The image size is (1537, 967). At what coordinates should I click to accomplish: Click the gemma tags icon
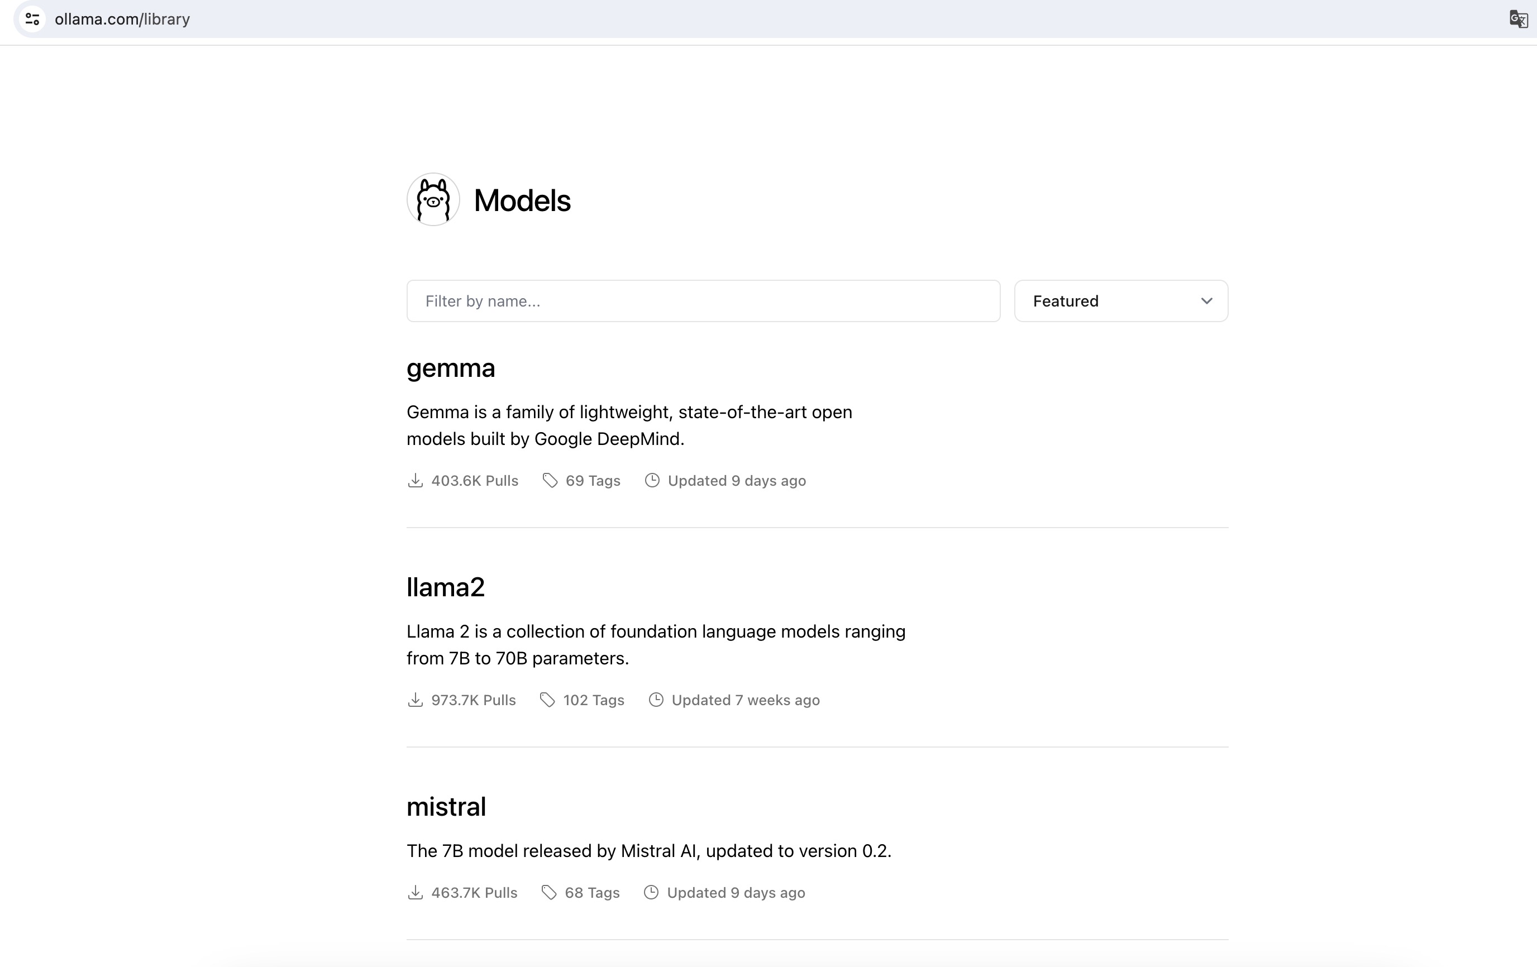tap(550, 480)
